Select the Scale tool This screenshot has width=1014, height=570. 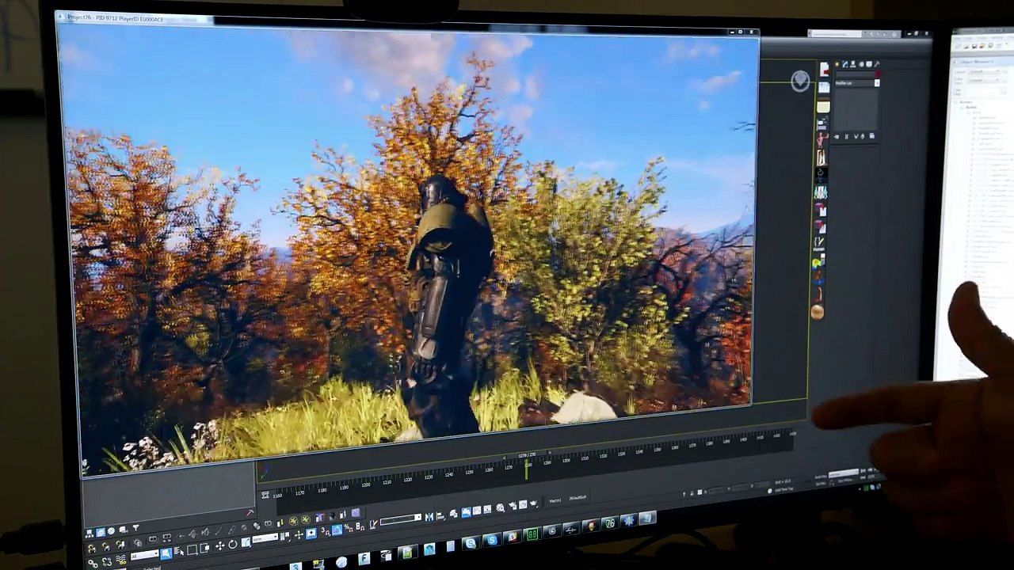246,542
